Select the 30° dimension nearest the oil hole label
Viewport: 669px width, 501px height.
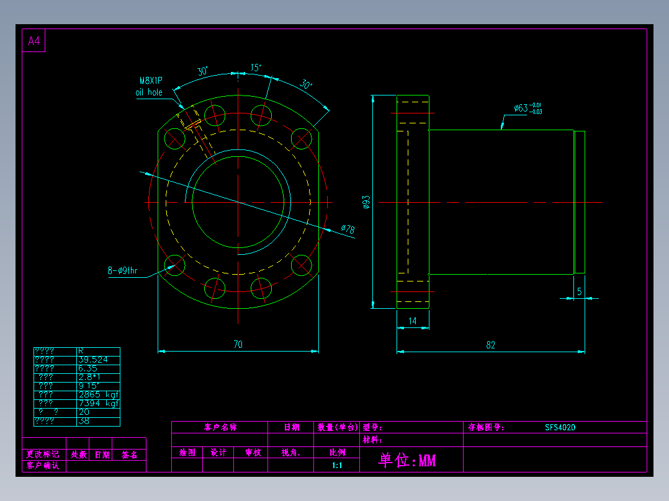click(202, 71)
